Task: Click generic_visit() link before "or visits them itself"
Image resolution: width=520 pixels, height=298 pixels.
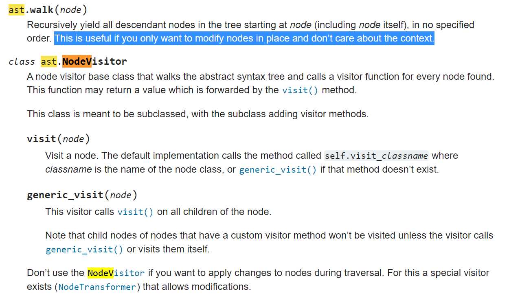Action: [84, 250]
